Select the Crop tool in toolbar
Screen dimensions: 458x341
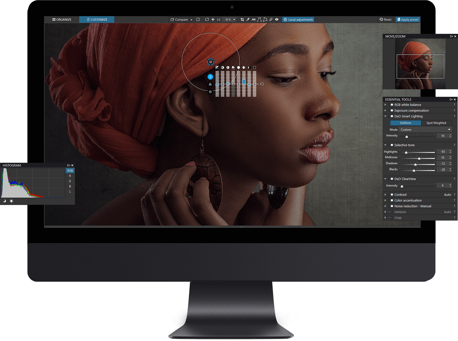pyautogui.click(x=242, y=20)
